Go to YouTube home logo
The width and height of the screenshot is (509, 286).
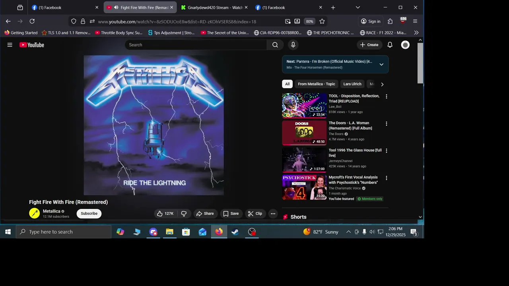32,45
